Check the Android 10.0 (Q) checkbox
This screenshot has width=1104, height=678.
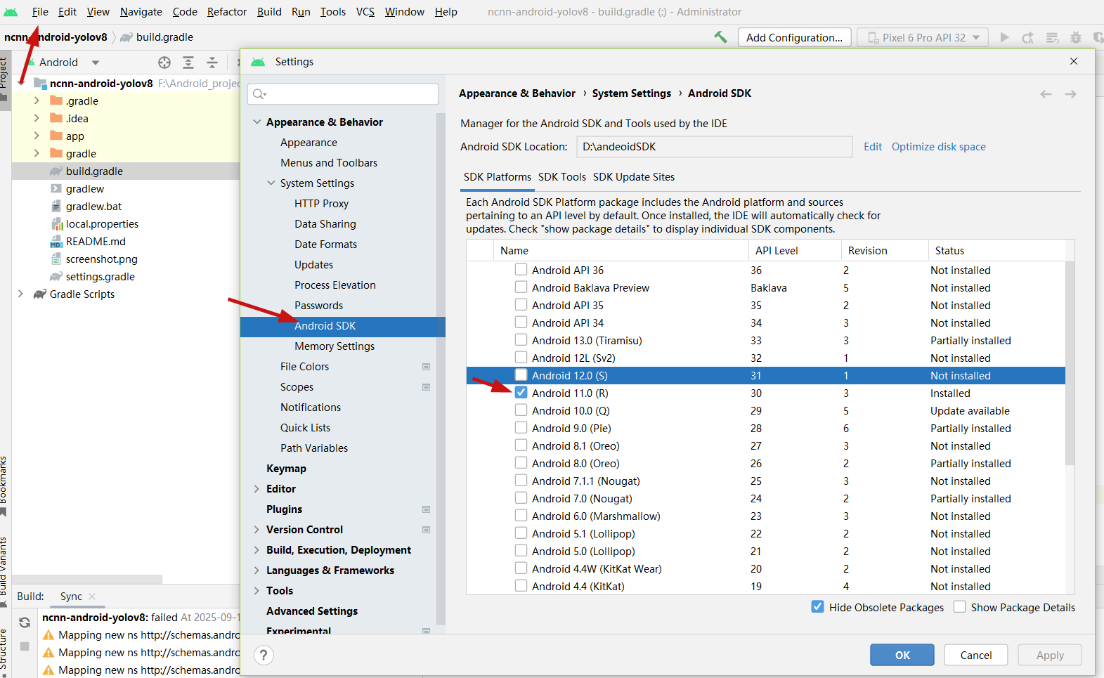pos(521,410)
